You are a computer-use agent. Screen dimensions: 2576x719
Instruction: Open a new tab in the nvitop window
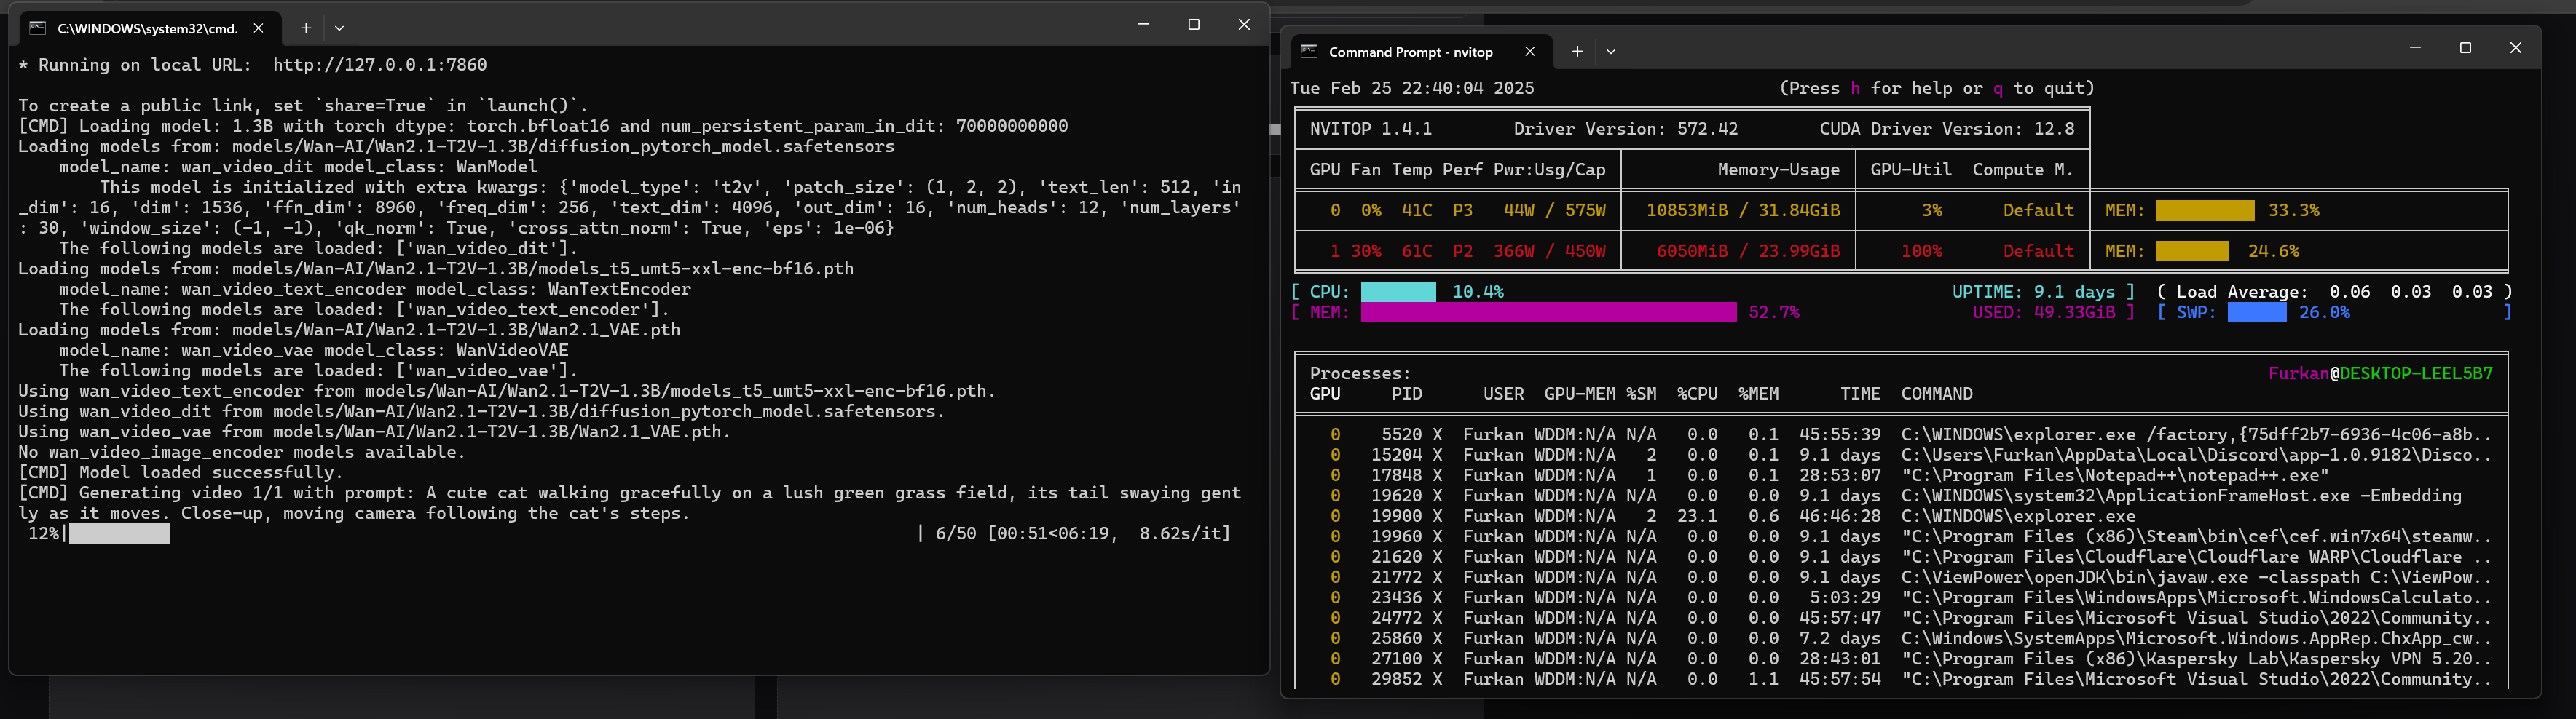[1577, 52]
